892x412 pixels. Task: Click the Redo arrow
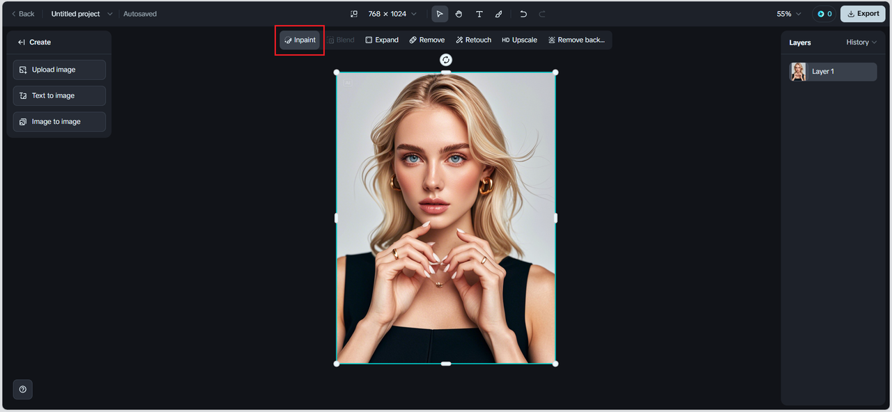coord(543,14)
